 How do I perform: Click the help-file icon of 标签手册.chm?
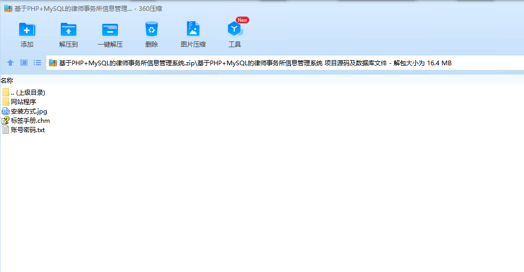click(x=5, y=120)
